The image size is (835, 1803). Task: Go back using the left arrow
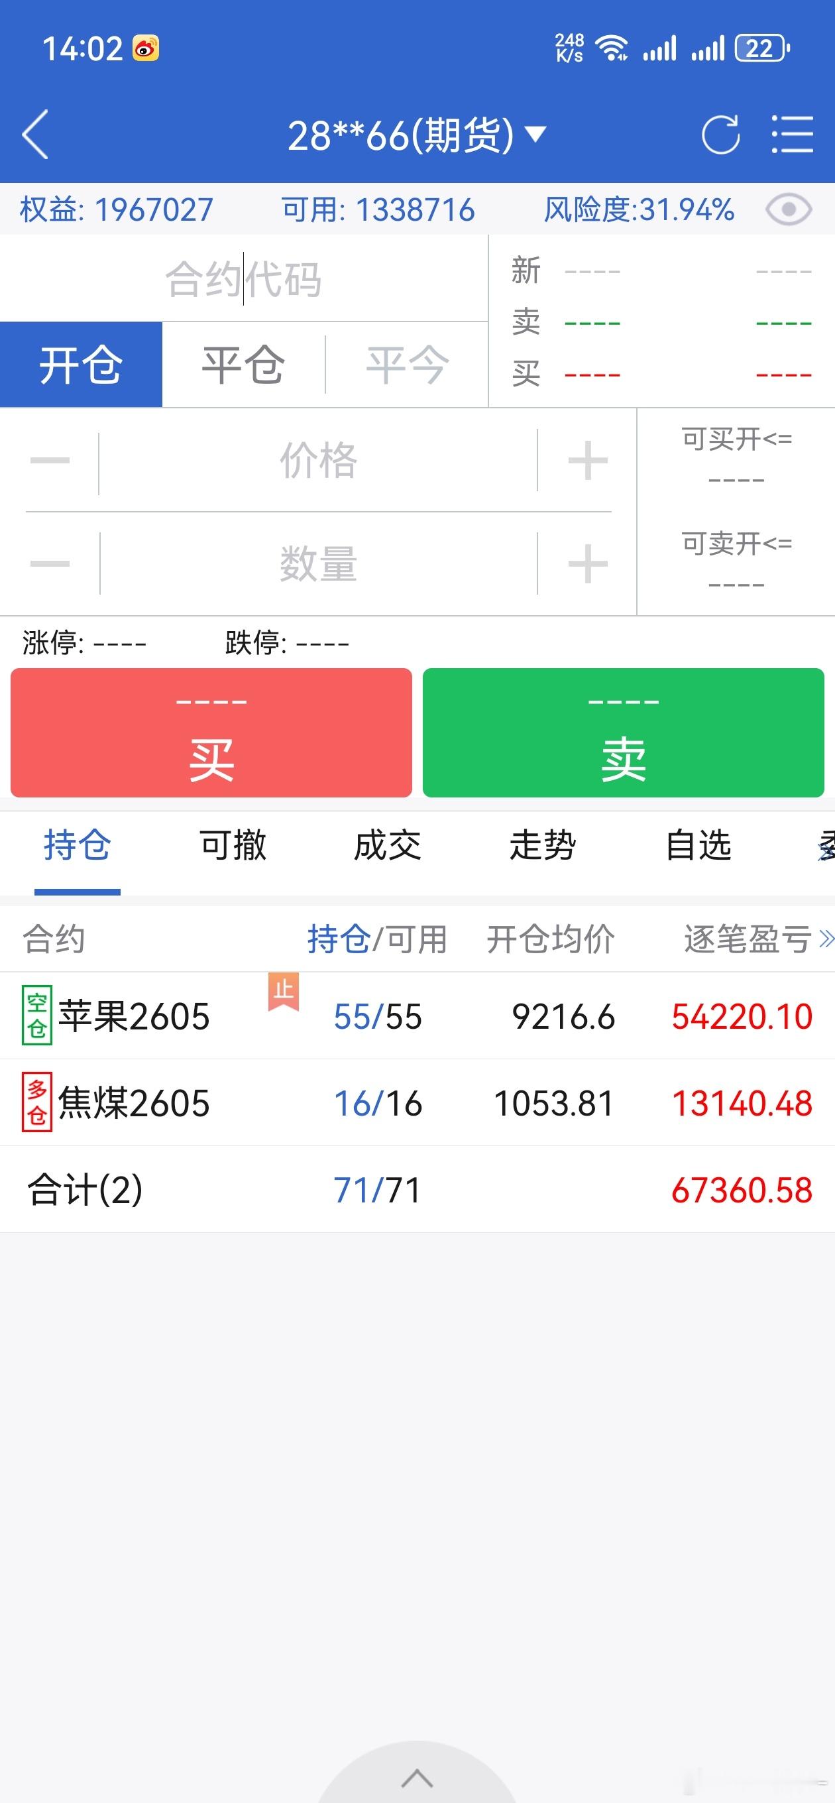35,135
